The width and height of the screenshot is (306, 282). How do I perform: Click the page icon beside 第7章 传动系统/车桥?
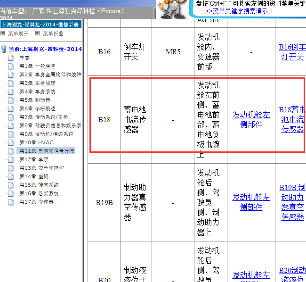click(x=11, y=117)
